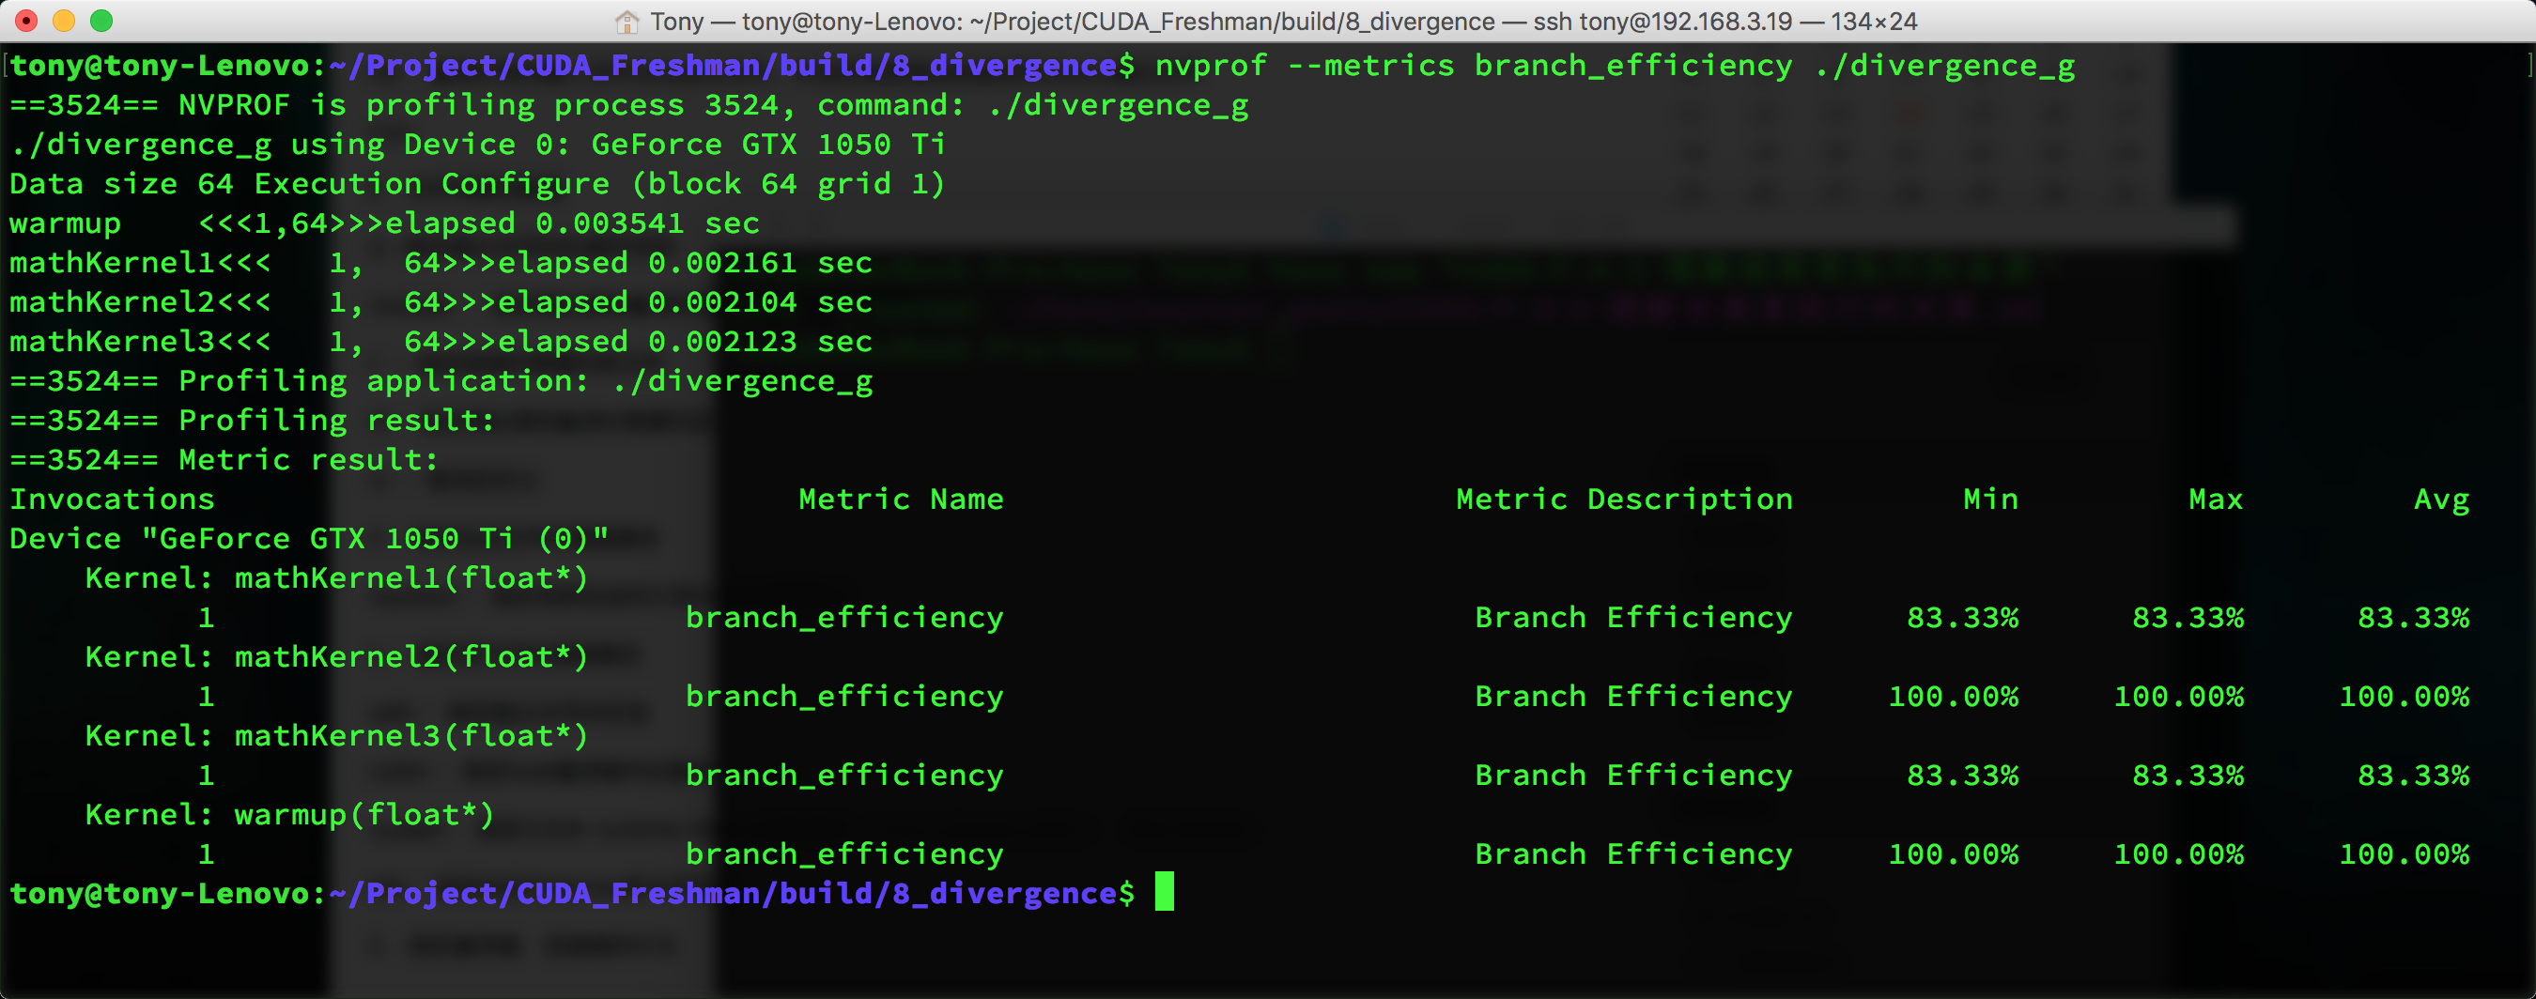Click the "Max" column header
This screenshot has height=999, width=2536.
click(x=2215, y=499)
